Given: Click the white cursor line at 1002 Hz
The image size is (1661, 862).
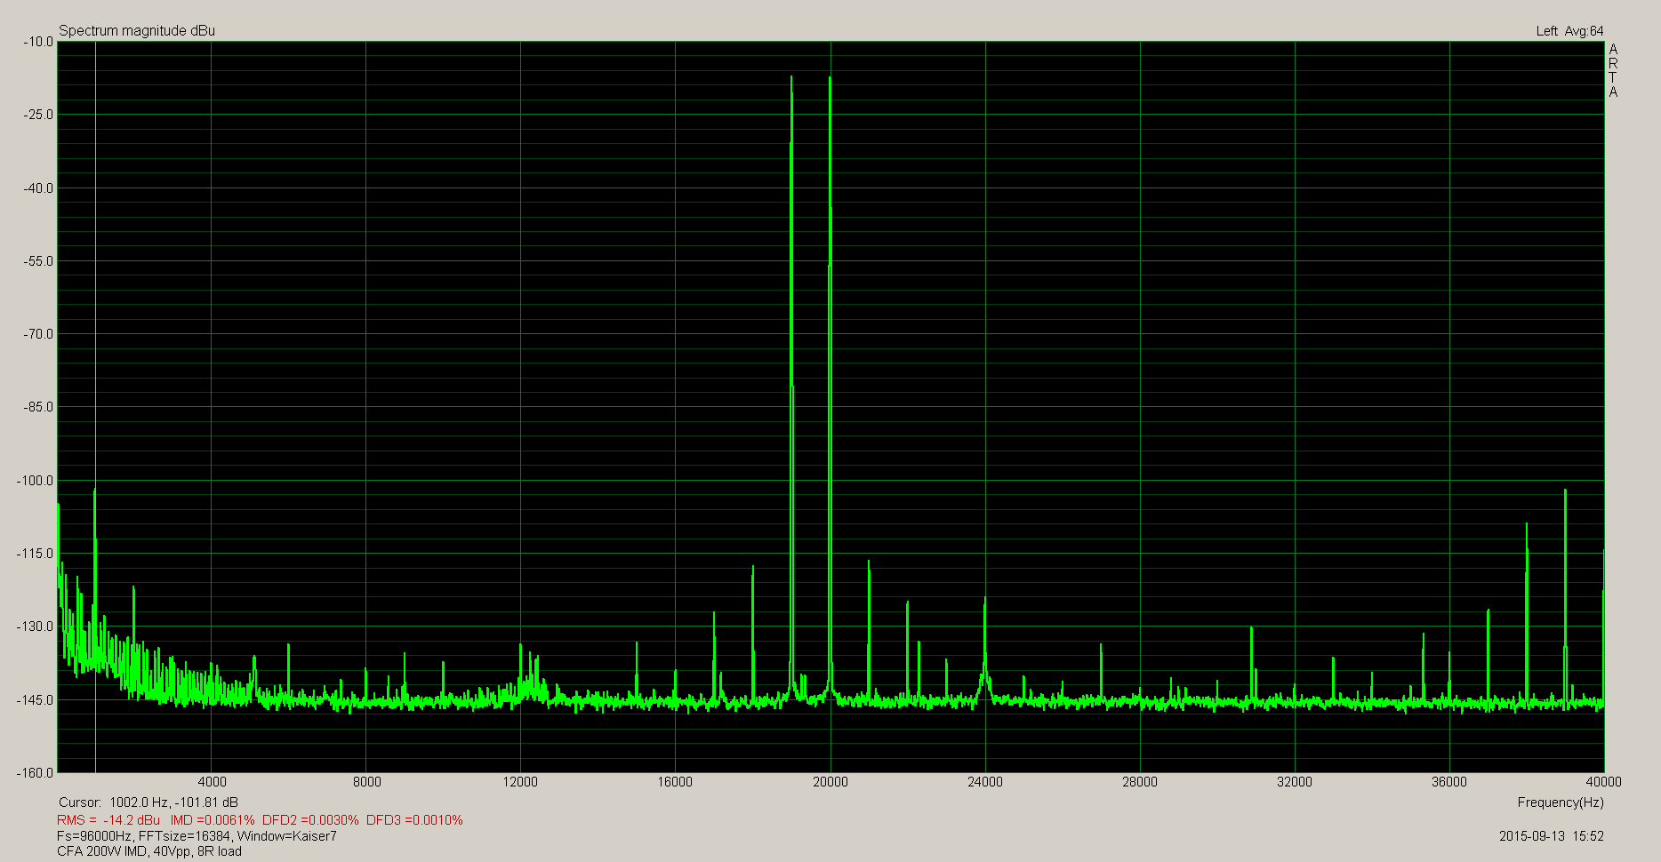Looking at the screenshot, I should [x=95, y=267].
